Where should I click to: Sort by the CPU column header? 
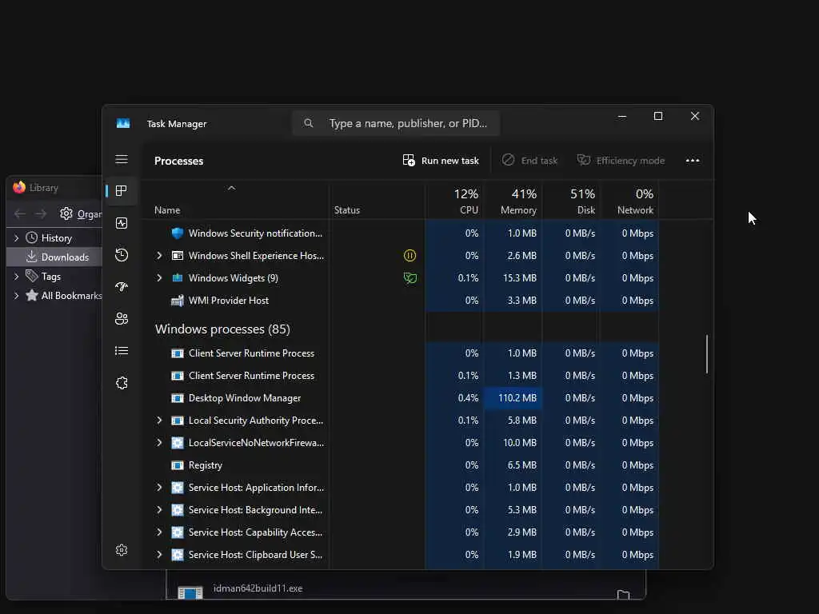[454, 201]
